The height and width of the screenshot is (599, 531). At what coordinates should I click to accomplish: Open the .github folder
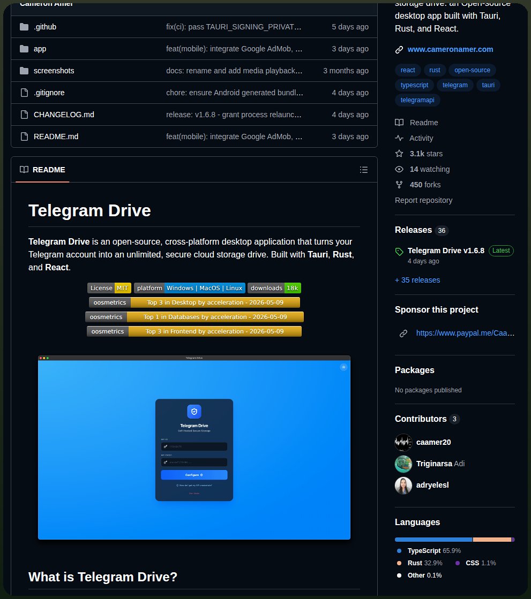tap(44, 27)
